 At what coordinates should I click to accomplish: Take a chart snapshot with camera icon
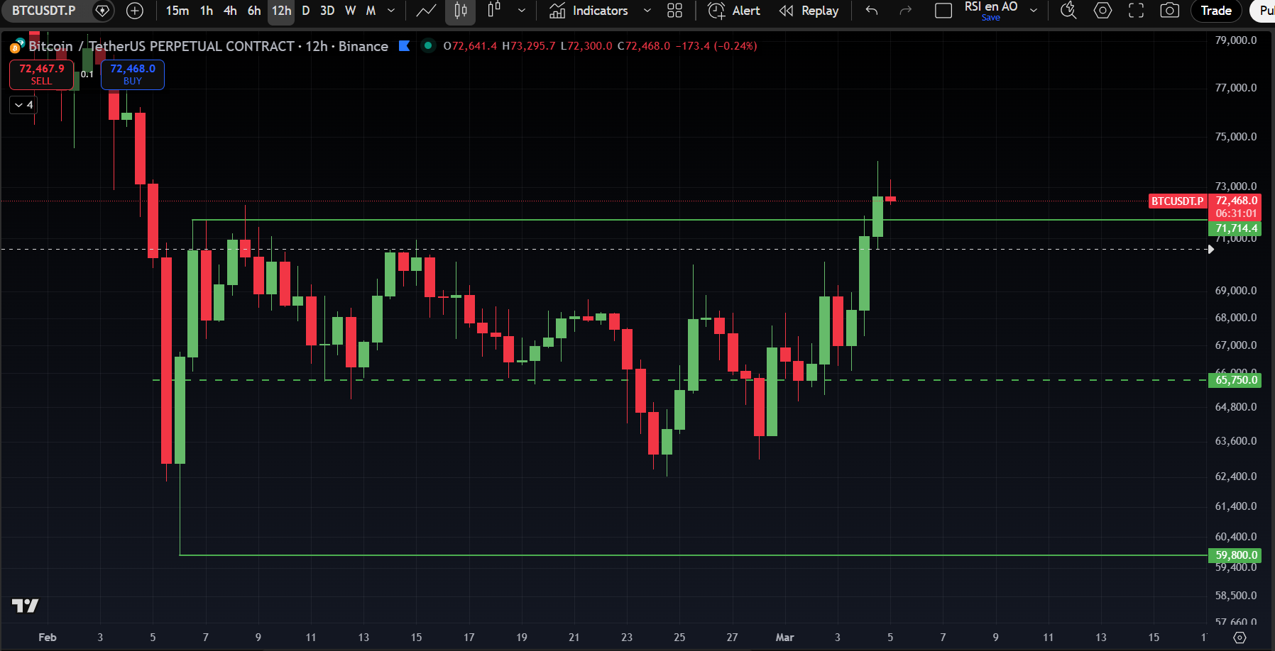coord(1169,11)
